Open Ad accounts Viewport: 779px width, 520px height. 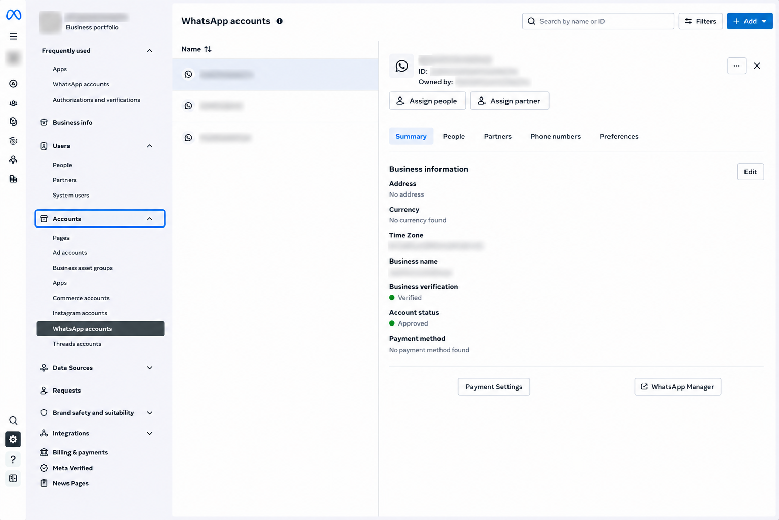[70, 253]
